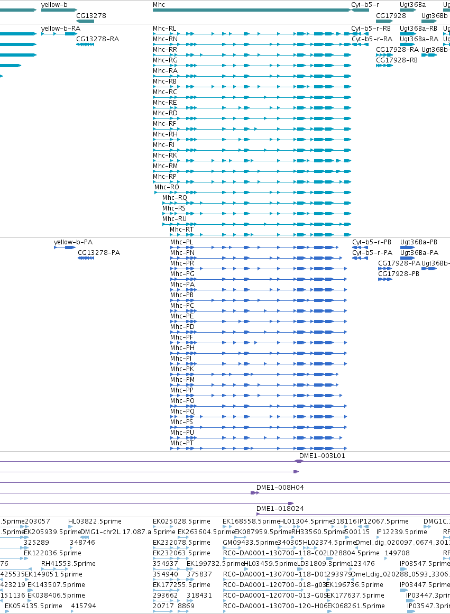The height and width of the screenshot is (614, 450).
Task: Click transcript Mhc-RA label
Action: 165,71
